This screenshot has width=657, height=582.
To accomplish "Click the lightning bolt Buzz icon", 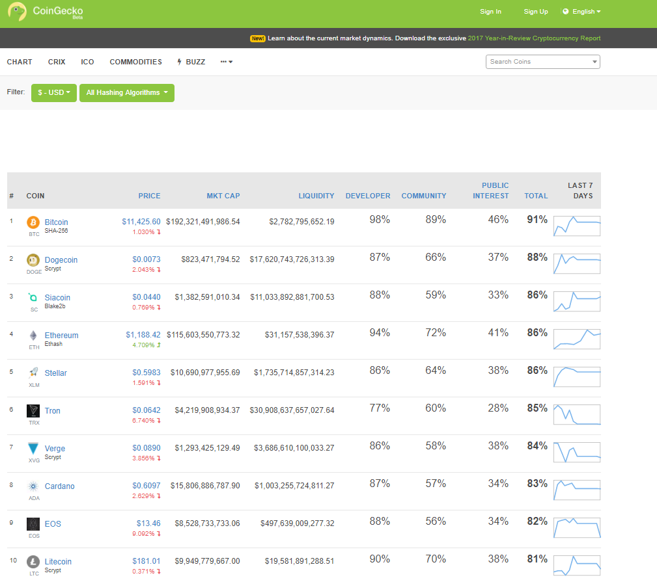I will (x=179, y=62).
